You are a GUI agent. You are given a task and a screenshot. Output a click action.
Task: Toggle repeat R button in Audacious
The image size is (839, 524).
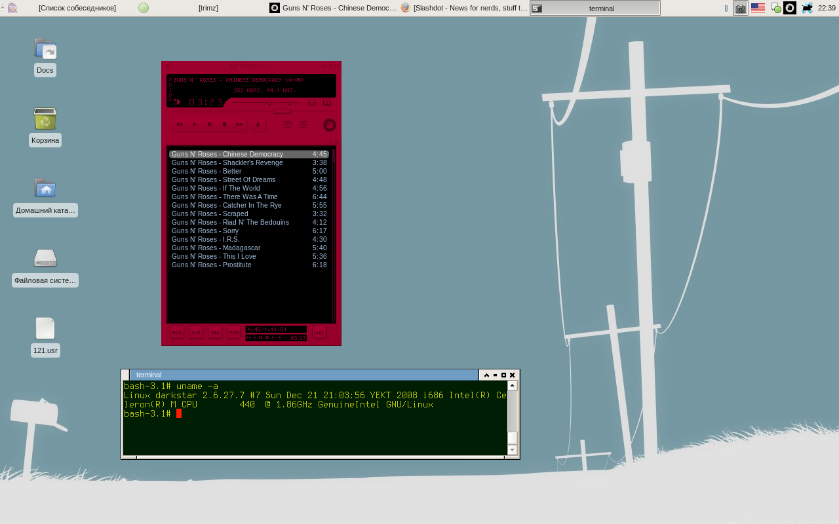point(303,124)
